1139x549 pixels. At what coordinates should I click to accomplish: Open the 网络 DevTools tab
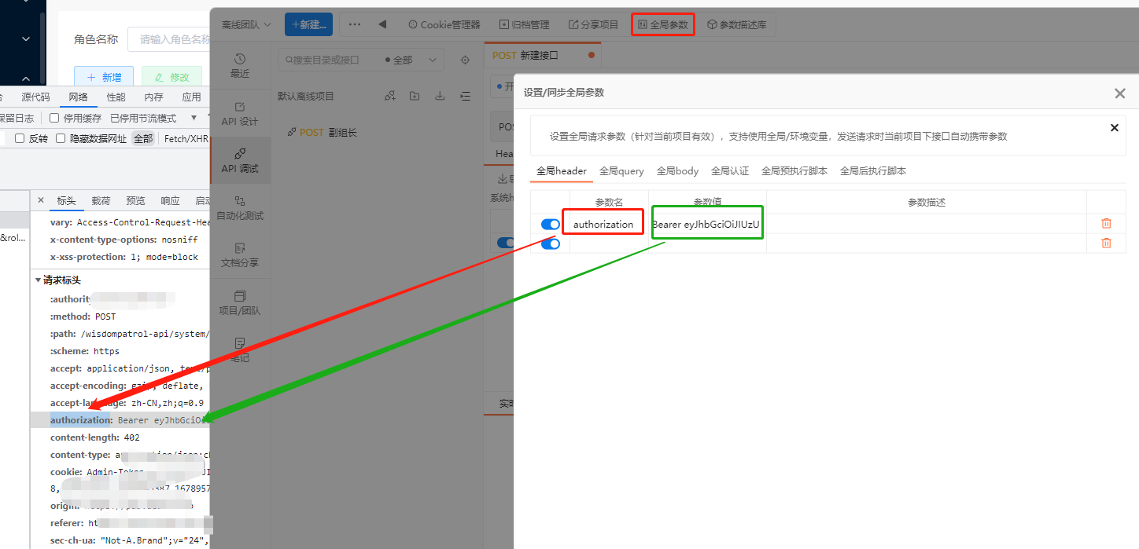pyautogui.click(x=79, y=97)
